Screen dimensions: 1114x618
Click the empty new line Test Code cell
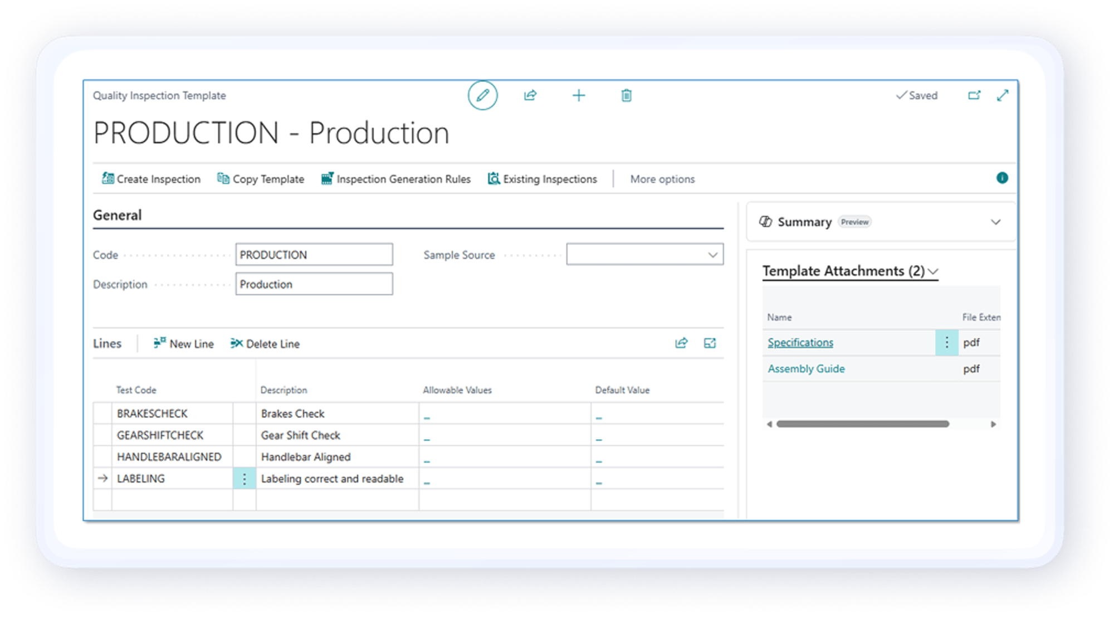click(x=172, y=500)
